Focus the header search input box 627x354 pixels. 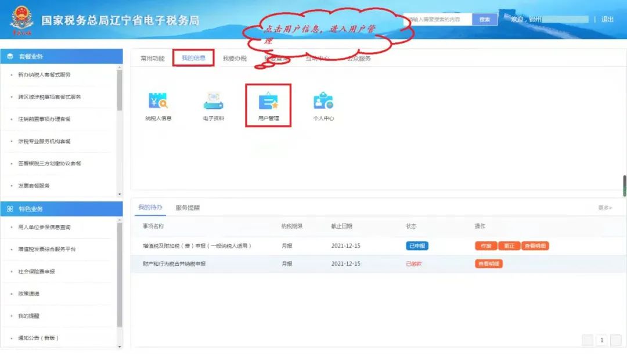point(439,19)
